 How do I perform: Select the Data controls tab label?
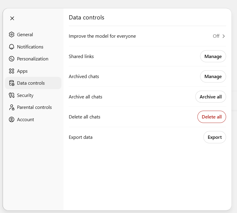pos(31,83)
